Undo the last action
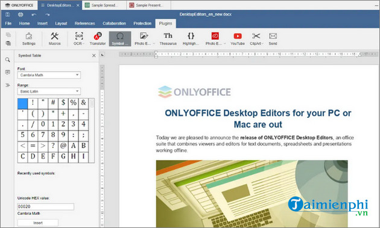This screenshot has width=380, height=228. tap(34, 14)
